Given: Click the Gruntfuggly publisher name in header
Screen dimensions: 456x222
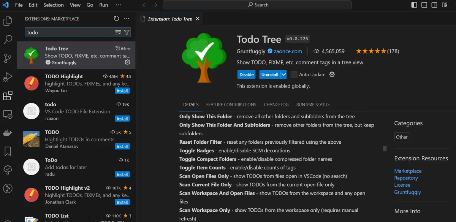Looking at the screenshot, I should [251, 51].
